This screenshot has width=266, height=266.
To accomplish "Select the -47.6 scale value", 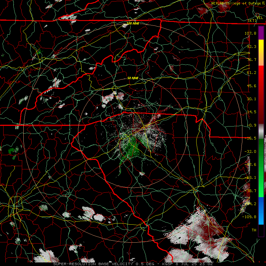I will coord(250,165).
